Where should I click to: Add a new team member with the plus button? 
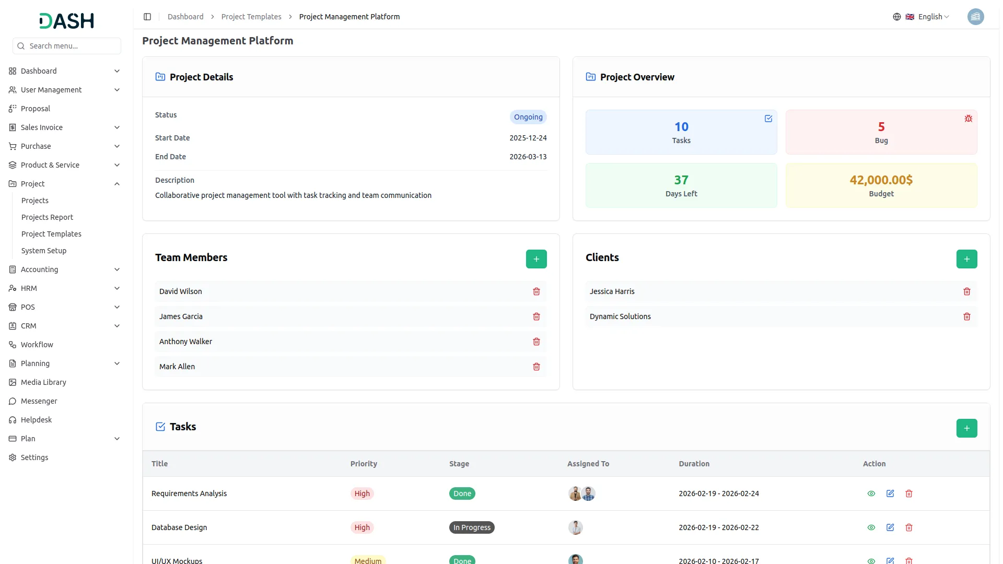coord(537,258)
